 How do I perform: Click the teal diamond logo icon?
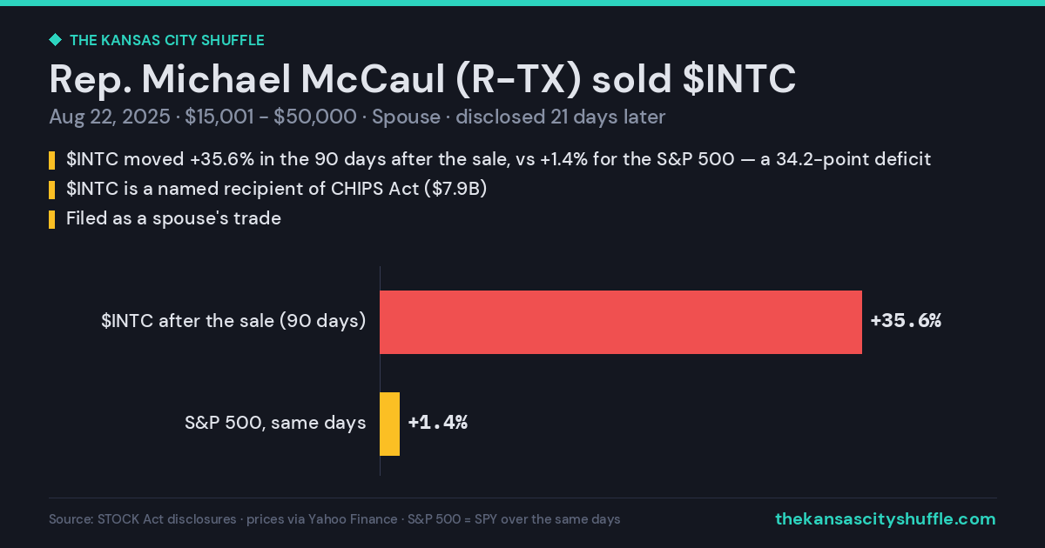(x=55, y=40)
